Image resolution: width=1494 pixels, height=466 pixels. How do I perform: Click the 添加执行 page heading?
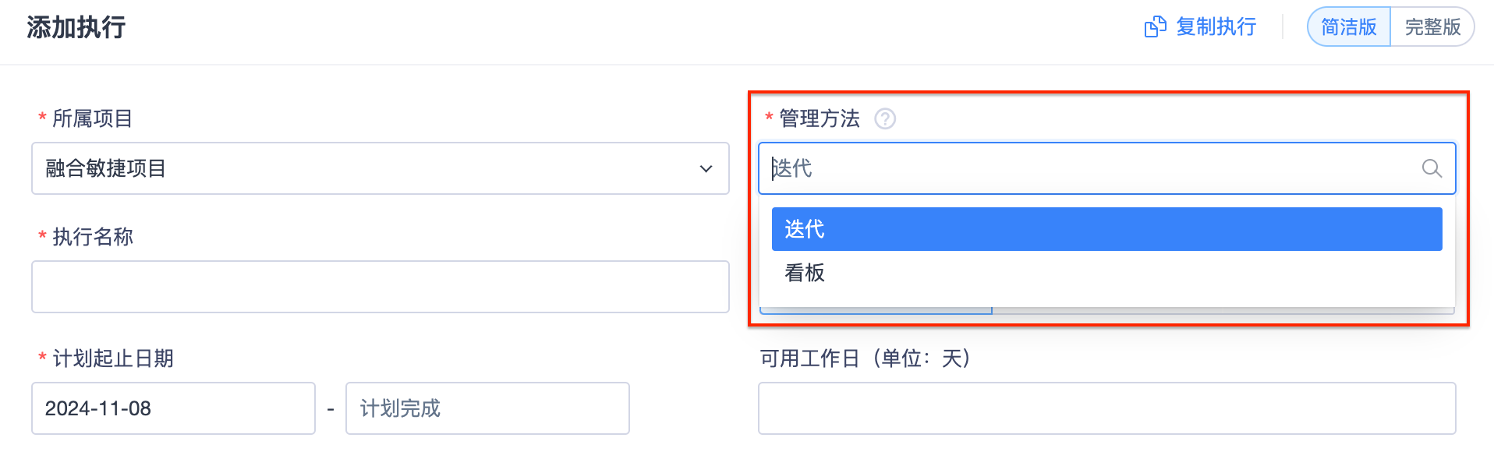point(76,27)
